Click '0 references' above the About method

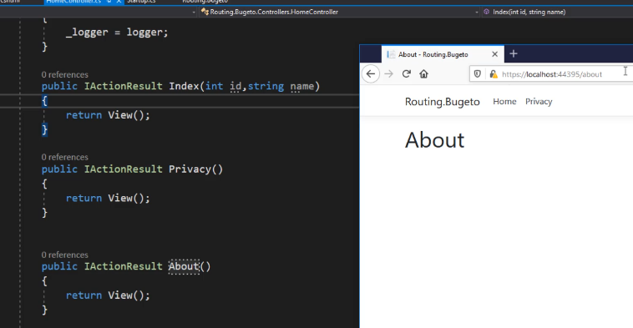(x=64, y=255)
